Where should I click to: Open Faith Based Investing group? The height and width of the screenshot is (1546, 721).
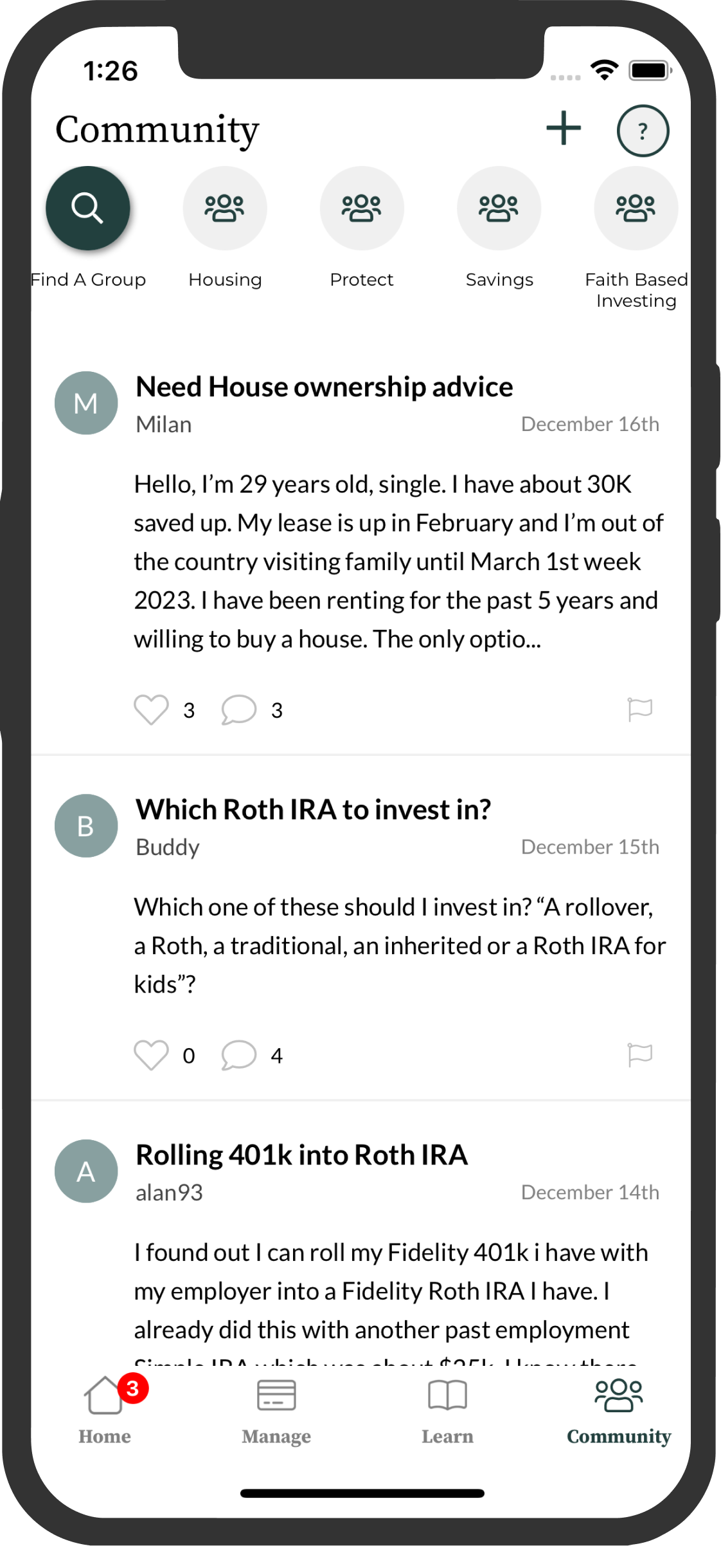pyautogui.click(x=636, y=208)
